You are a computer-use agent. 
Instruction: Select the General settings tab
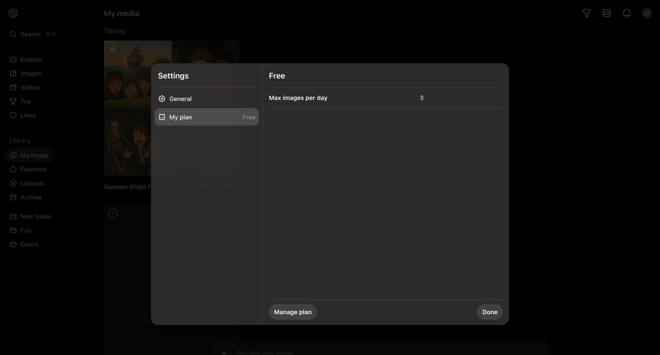coord(207,99)
